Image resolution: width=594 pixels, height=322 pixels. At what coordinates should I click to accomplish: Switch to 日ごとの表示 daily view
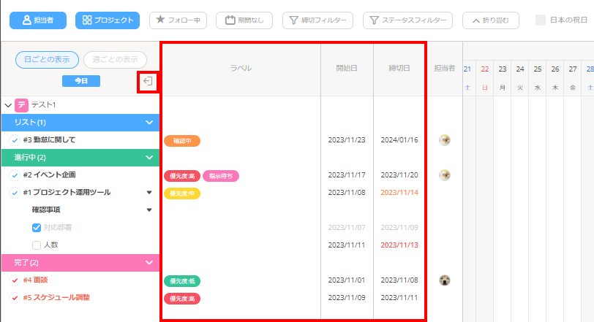tap(47, 60)
